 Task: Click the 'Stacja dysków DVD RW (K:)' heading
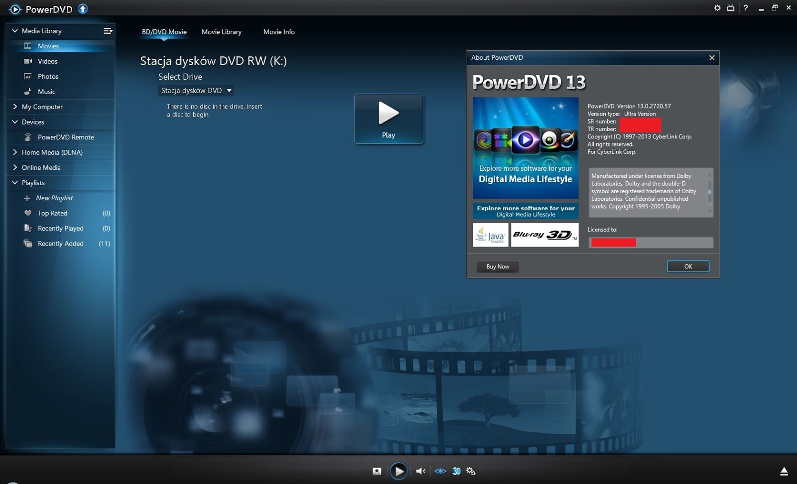(213, 61)
